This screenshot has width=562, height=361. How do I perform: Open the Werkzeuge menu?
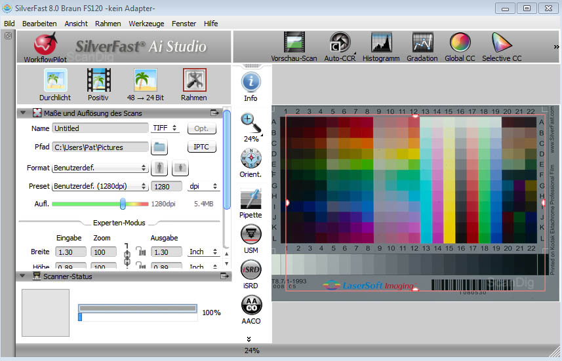coord(146,24)
